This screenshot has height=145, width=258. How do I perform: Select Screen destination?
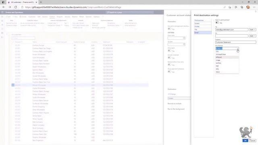[203, 23]
